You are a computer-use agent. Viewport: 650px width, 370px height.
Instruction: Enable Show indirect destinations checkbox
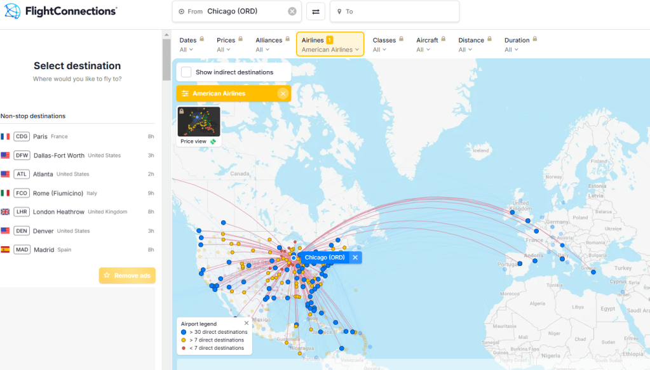186,72
